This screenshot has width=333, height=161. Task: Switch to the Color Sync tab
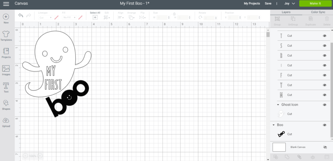pyautogui.click(x=318, y=12)
